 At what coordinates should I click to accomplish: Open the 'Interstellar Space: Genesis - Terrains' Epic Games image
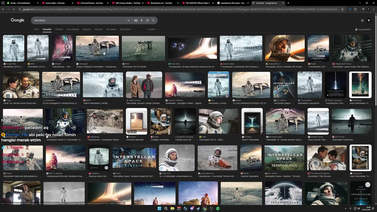(284, 158)
